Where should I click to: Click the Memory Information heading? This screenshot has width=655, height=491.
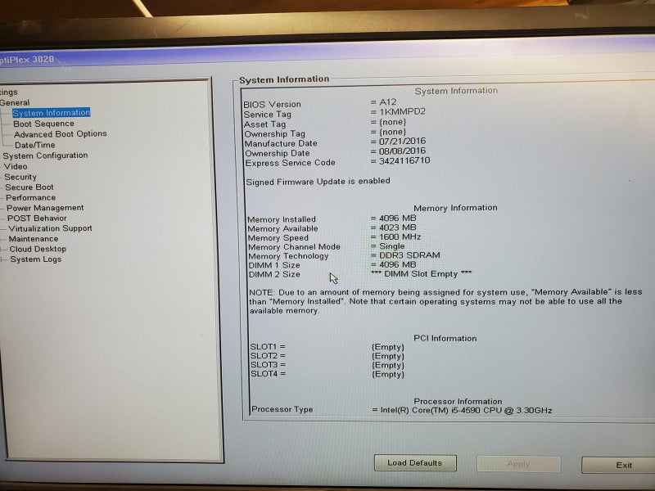click(455, 208)
